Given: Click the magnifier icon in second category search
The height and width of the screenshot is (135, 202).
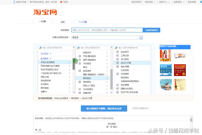Looking at the screenshot, I should (78, 48).
